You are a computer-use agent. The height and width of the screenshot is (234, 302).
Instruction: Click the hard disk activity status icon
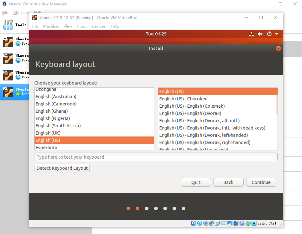click(x=194, y=223)
